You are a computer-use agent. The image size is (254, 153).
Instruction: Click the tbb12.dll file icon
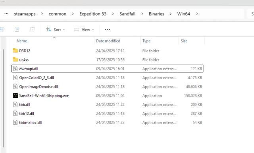coord(15,113)
